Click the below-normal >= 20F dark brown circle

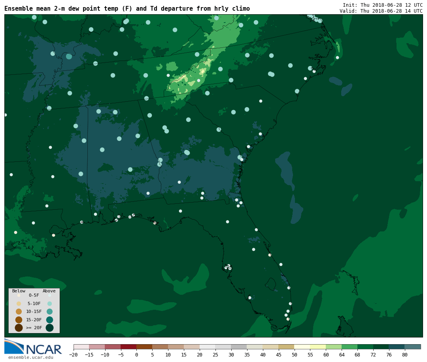19,328
